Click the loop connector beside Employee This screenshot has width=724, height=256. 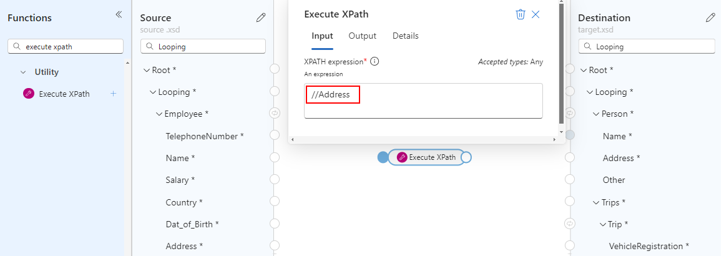(275, 113)
